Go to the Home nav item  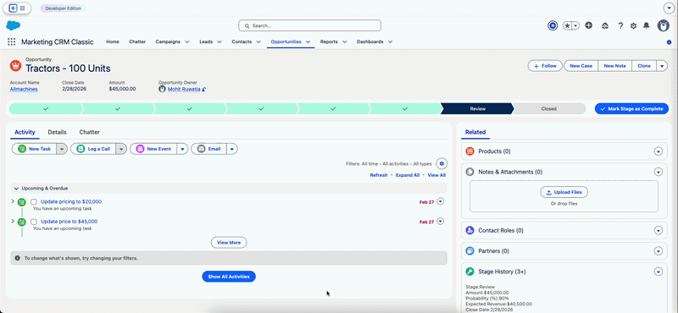113,42
